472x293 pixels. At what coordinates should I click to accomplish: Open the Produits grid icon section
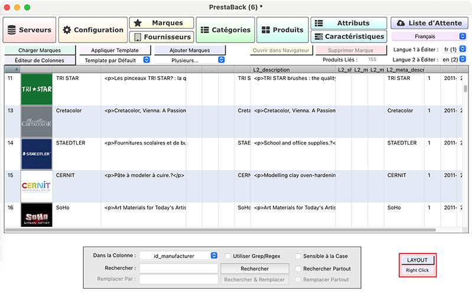pos(263,30)
